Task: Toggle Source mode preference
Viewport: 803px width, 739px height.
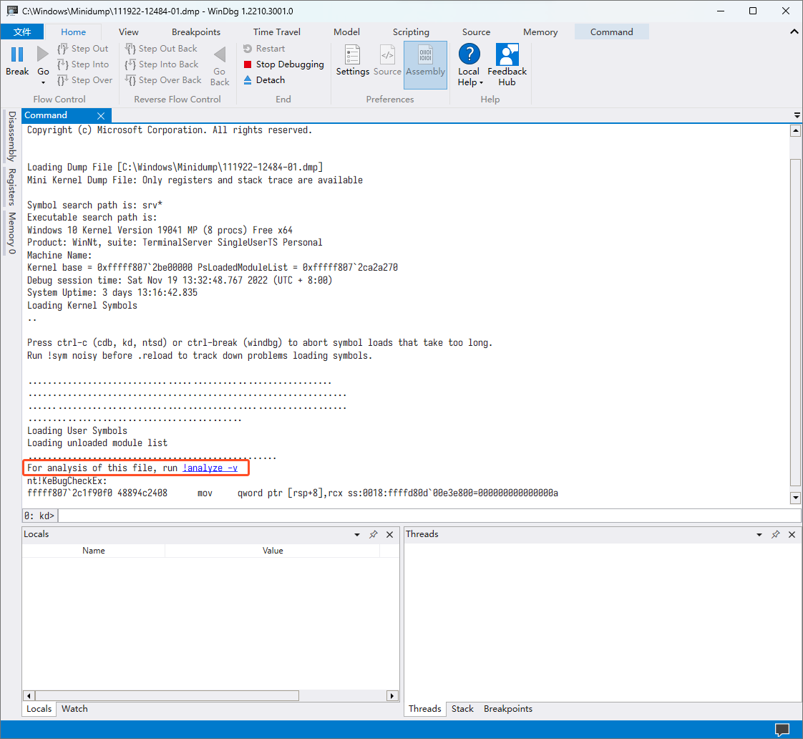Action: coord(387,56)
